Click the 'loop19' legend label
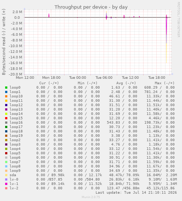The width and height of the screenshot is (182, 201). click(x=16, y=136)
